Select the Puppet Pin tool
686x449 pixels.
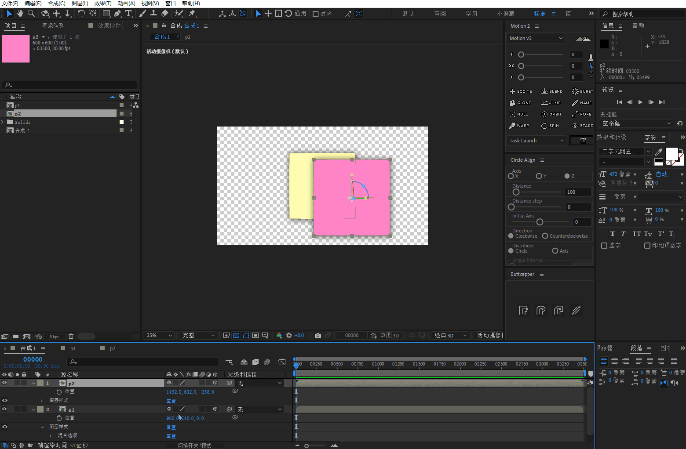pyautogui.click(x=192, y=14)
